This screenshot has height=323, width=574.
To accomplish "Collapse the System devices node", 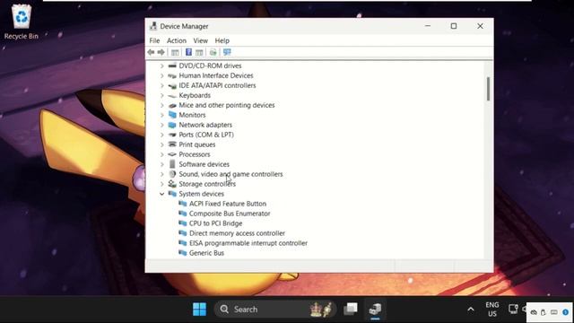I will point(162,194).
